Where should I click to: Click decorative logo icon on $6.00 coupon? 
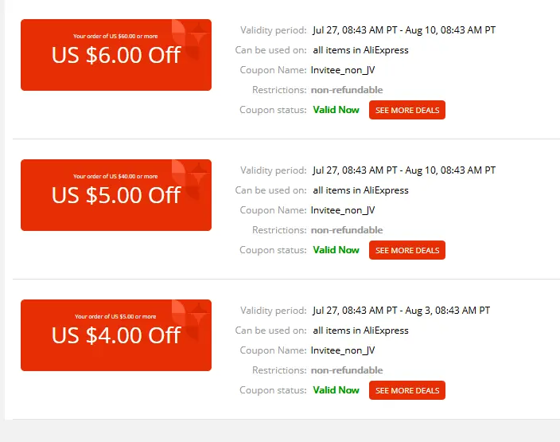tap(189, 39)
